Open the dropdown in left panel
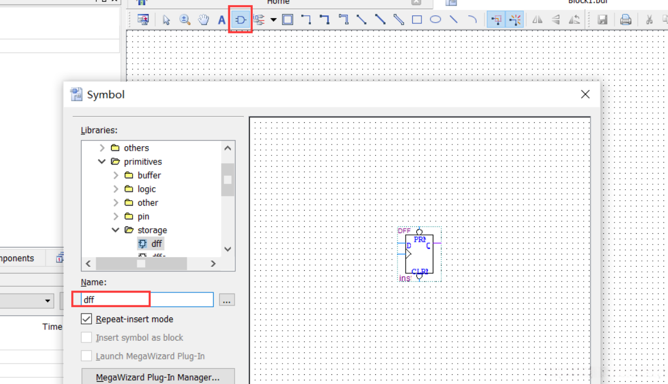This screenshot has width=668, height=384. coord(47,301)
